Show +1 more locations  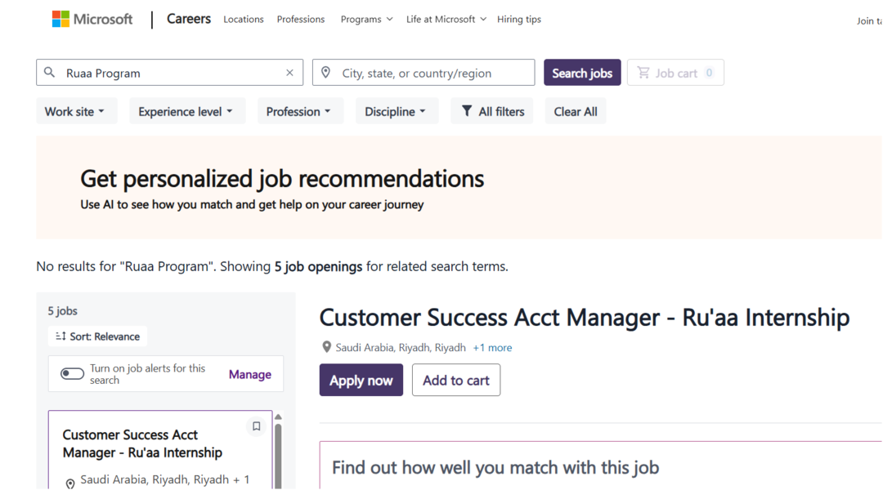click(x=492, y=348)
